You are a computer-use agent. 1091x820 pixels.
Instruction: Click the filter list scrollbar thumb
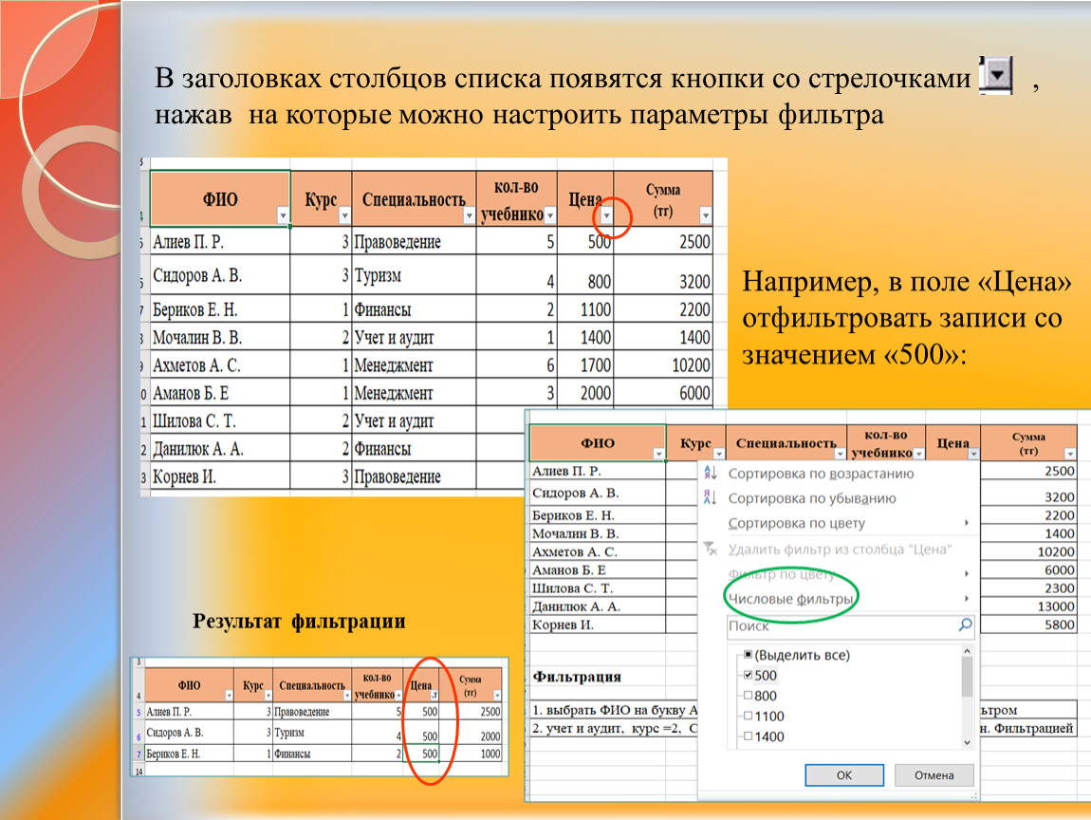(x=967, y=676)
